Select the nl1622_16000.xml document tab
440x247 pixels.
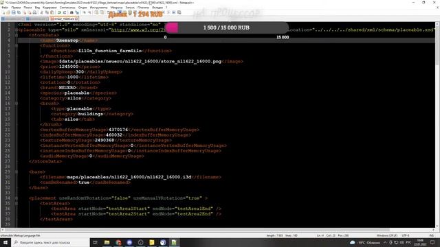64,19
